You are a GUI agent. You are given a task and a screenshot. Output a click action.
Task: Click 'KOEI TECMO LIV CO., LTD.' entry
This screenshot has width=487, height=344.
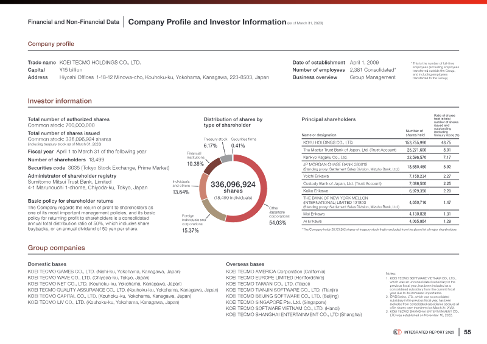(x=103, y=302)
